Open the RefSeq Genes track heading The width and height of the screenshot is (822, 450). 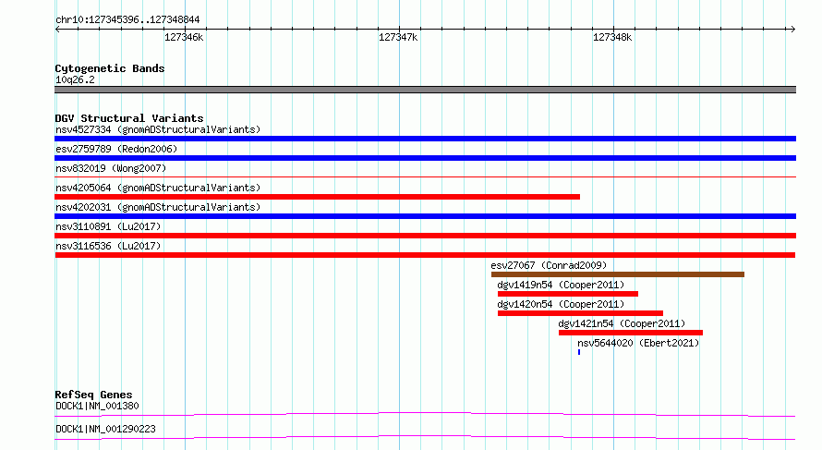point(93,395)
